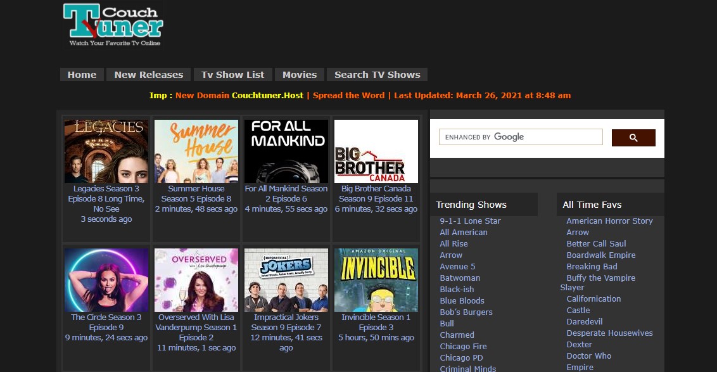Open The Circle poster thumbnail
717x372 pixels.
pos(106,280)
